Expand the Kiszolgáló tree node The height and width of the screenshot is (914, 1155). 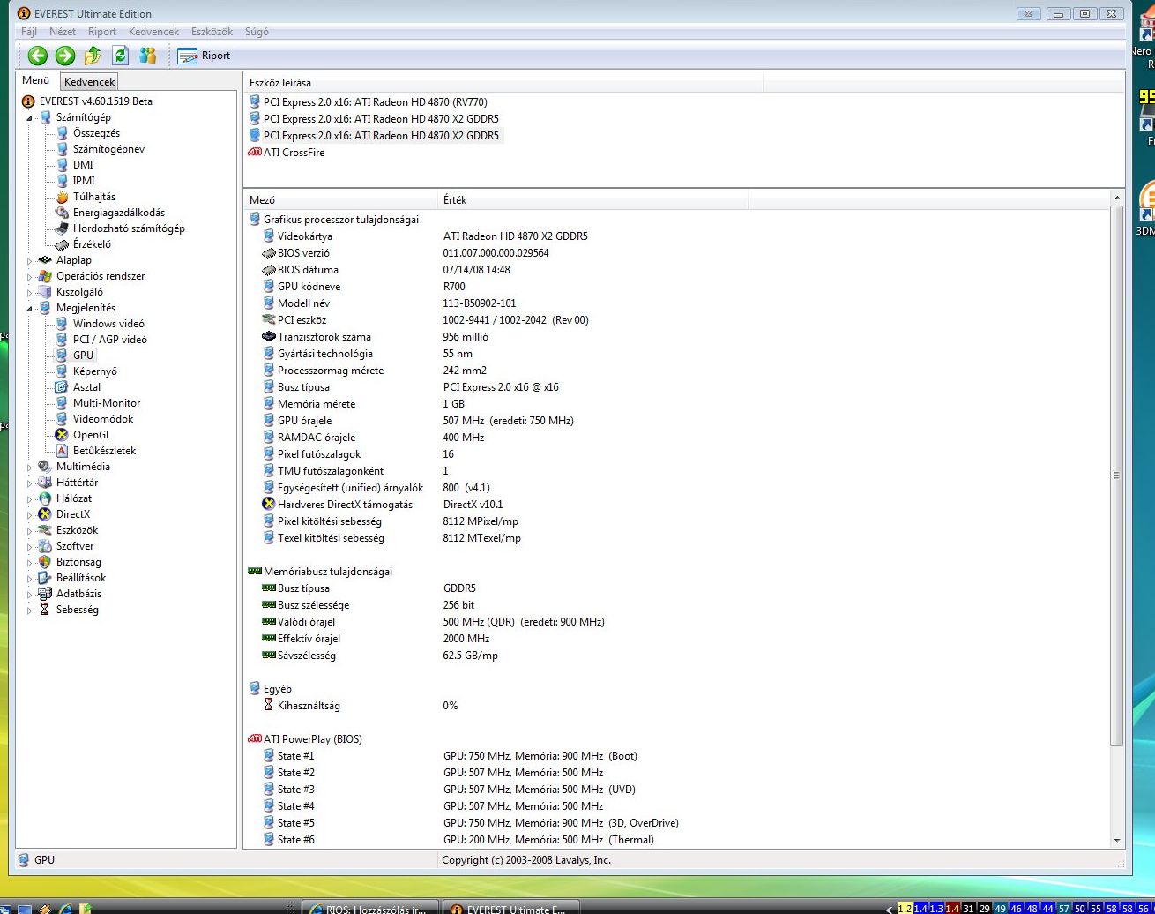(x=29, y=292)
